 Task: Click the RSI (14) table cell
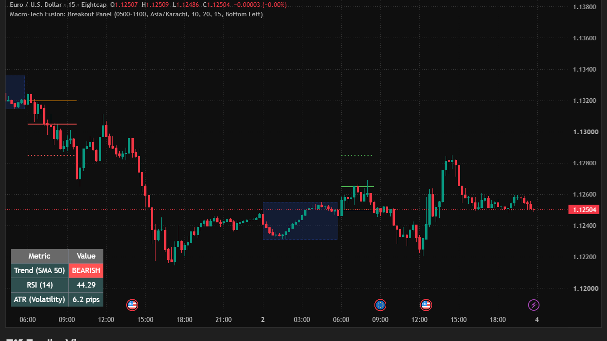(39, 285)
